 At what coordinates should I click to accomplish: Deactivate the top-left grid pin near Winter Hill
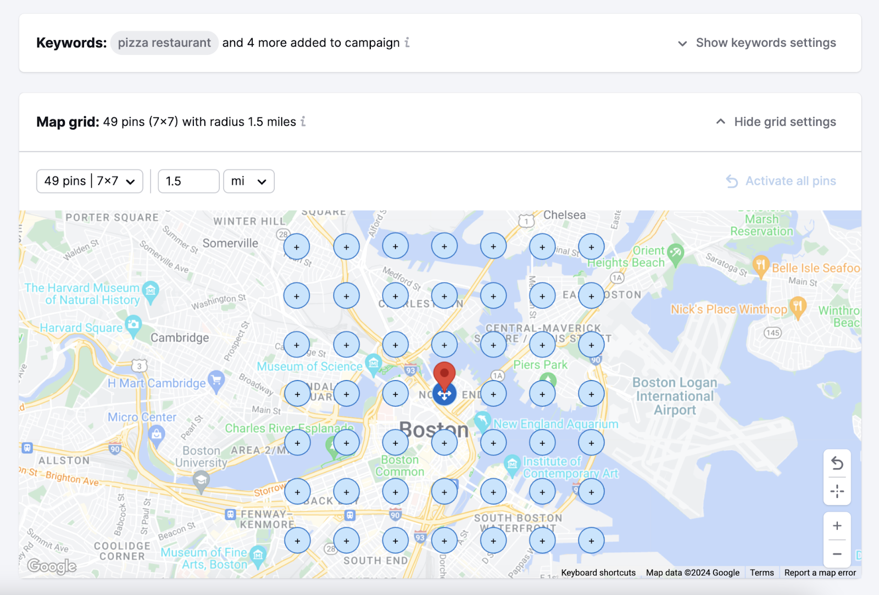click(x=297, y=246)
